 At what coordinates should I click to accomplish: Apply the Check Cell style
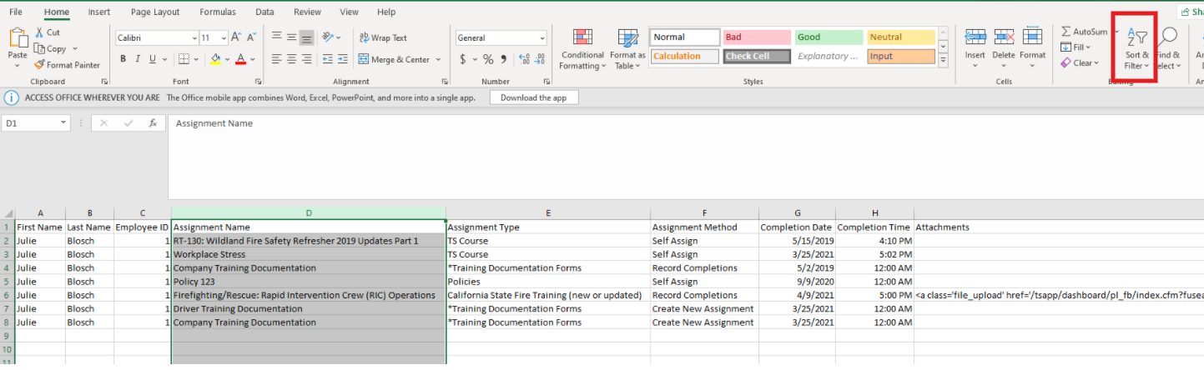(757, 57)
